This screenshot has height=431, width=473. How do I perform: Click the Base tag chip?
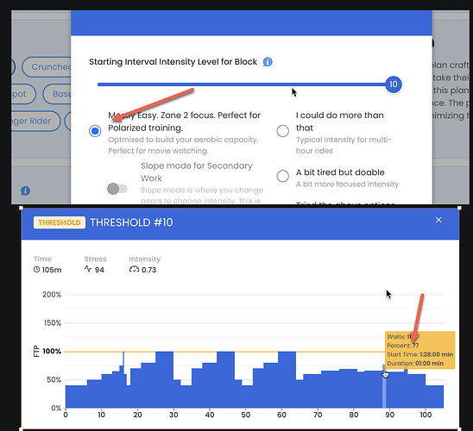pyautogui.click(x=57, y=94)
